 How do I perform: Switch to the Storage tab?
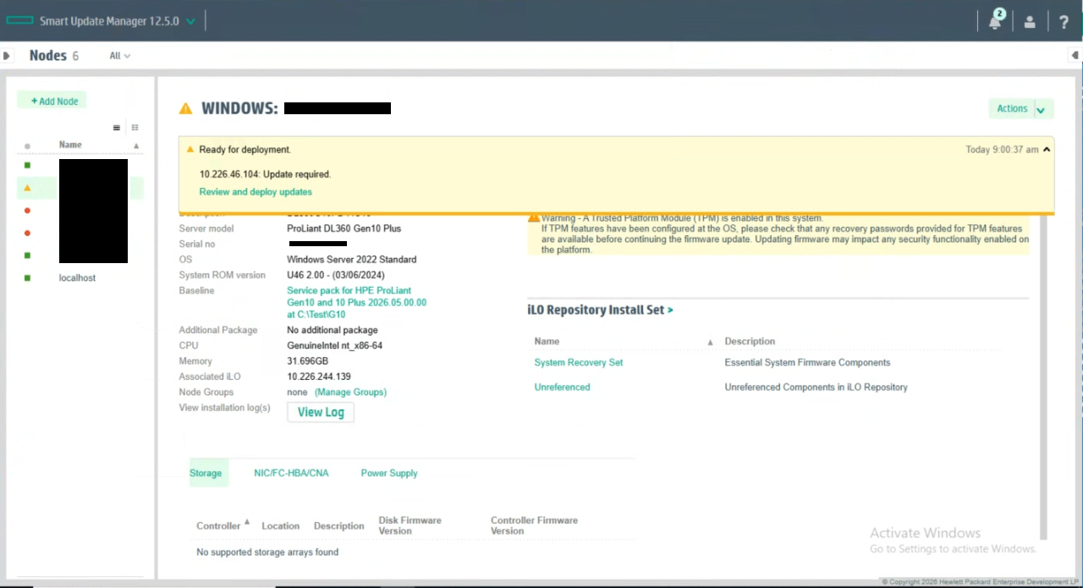point(206,473)
